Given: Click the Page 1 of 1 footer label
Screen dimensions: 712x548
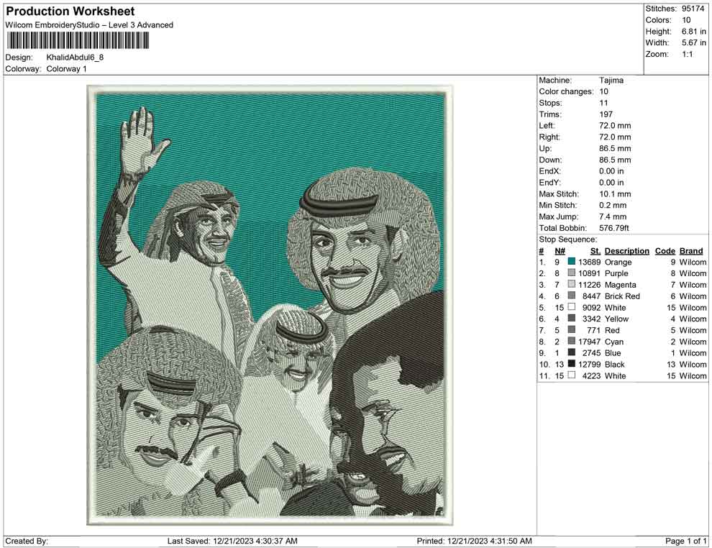Looking at the screenshot, I should [686, 541].
